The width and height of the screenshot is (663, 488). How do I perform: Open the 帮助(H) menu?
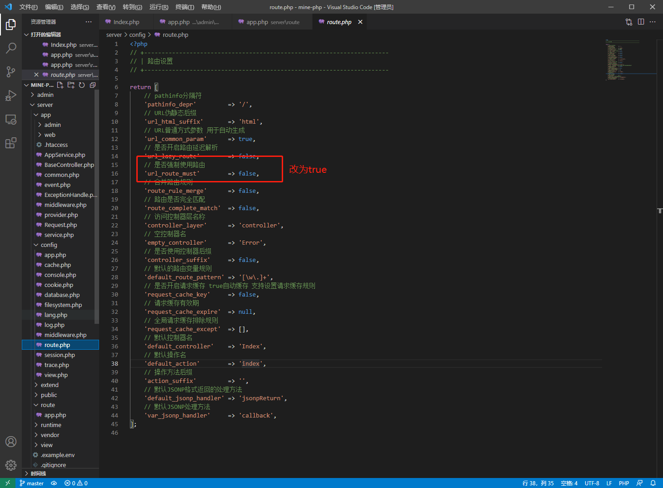[211, 7]
